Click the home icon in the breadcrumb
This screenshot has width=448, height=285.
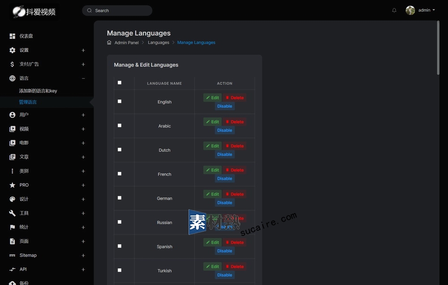109,42
